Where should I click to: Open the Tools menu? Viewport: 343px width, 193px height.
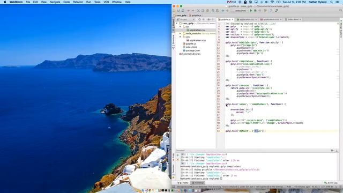[x=97, y=2]
